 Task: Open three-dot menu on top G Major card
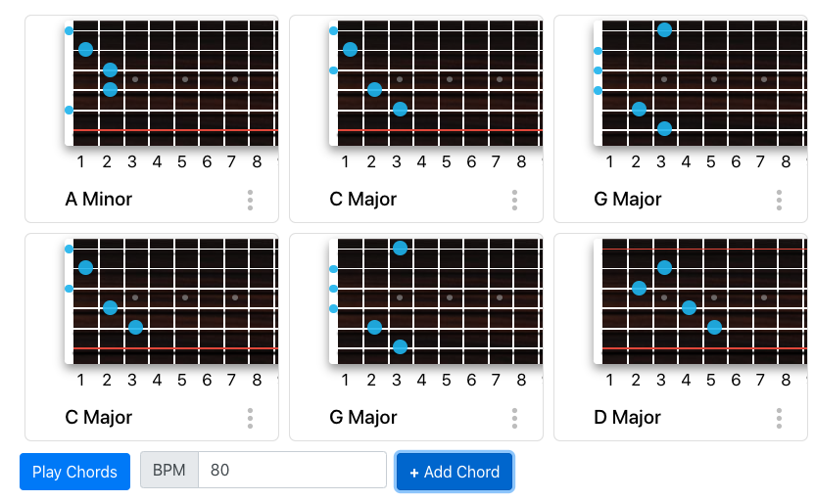coord(779,200)
